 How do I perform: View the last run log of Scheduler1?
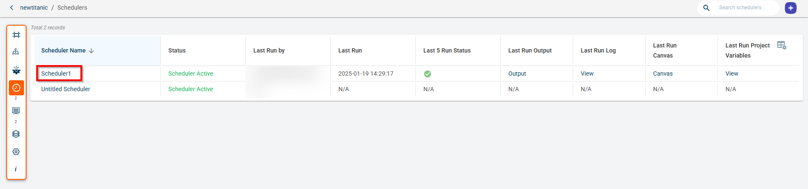point(587,73)
